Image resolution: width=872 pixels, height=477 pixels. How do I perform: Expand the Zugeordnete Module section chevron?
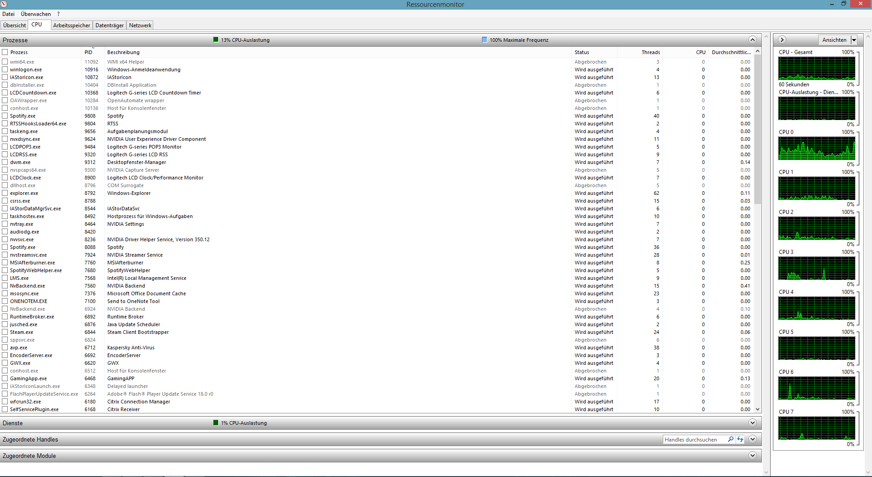752,456
